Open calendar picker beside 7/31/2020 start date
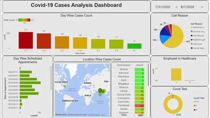This screenshot has height=118, width=210. (177, 7)
